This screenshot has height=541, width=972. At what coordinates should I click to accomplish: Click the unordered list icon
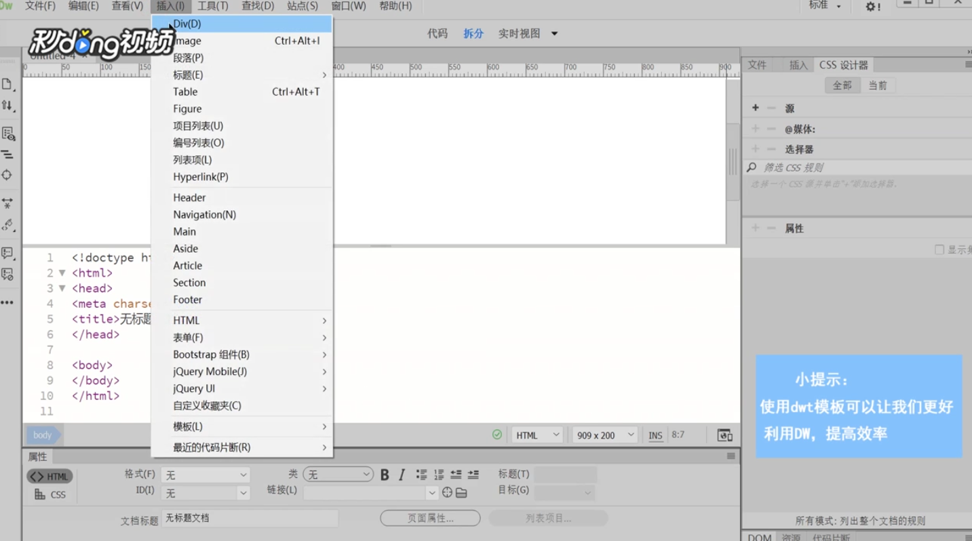point(421,474)
